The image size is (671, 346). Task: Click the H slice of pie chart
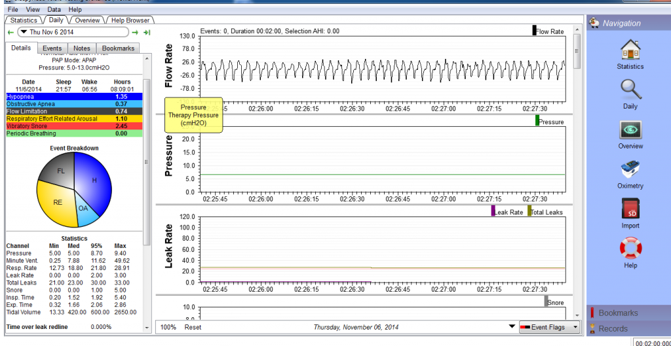(x=95, y=181)
